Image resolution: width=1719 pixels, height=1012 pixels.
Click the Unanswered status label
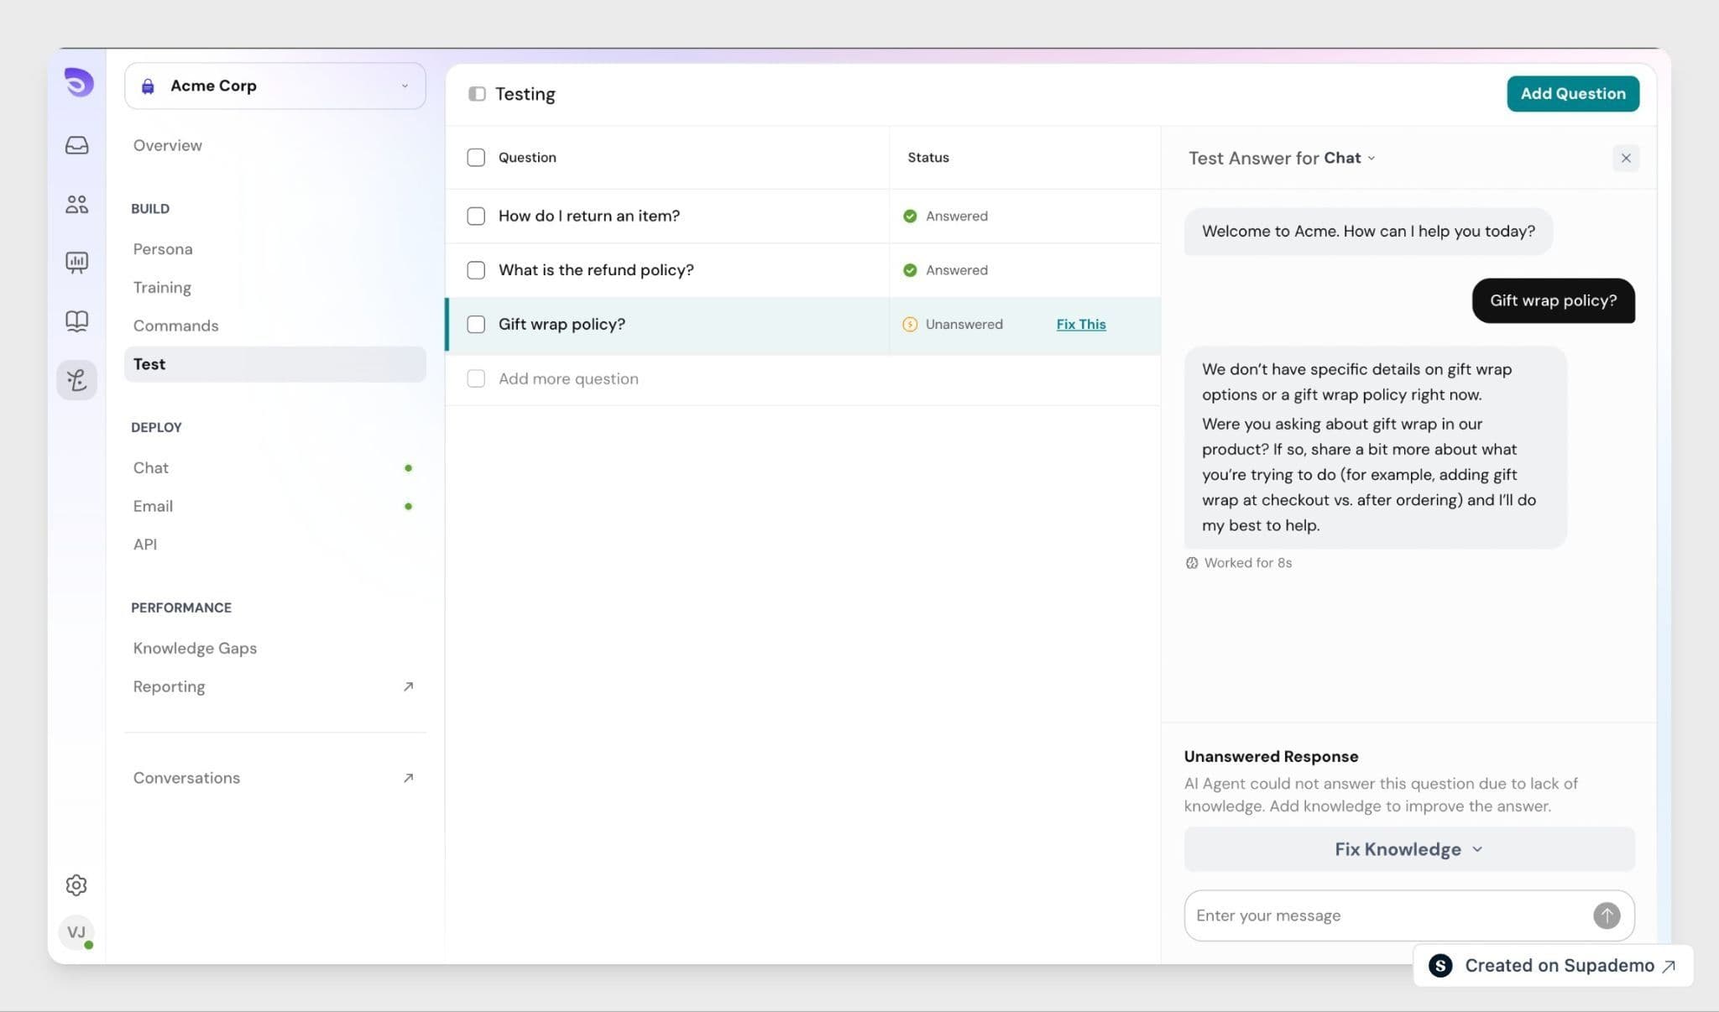tap(964, 325)
